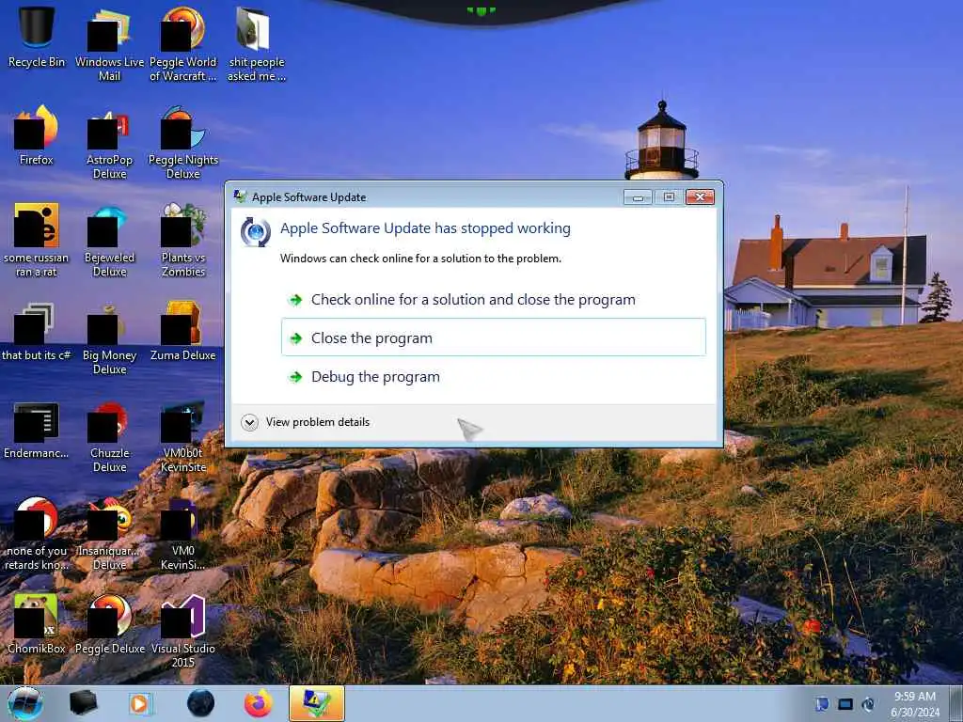The width and height of the screenshot is (963, 722).
Task: Maximize the Apple Software Update dialog
Action: [x=669, y=197]
